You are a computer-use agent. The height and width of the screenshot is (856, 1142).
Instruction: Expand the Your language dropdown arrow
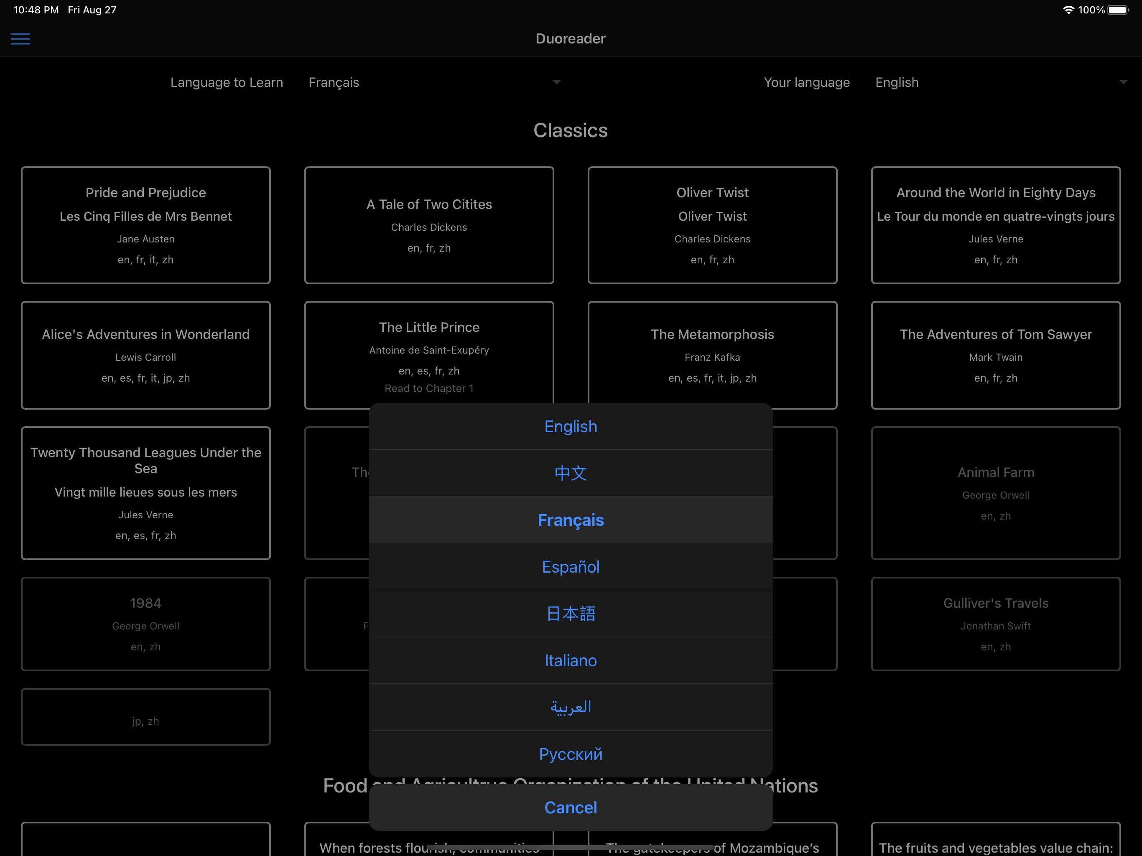[1123, 83]
